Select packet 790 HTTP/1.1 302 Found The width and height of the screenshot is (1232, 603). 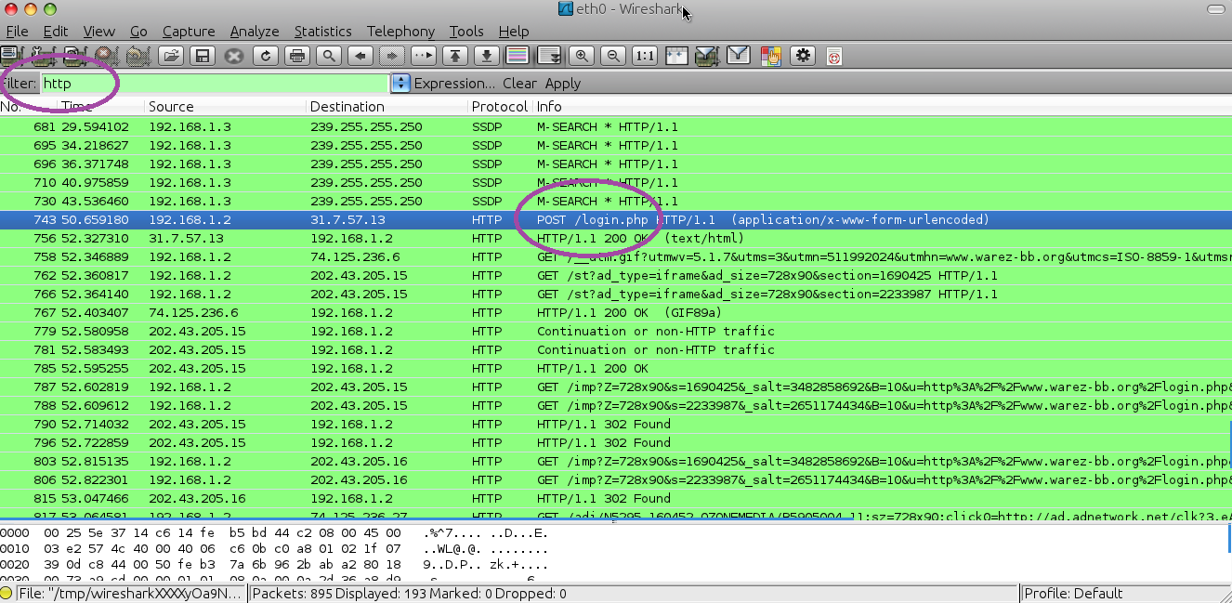616,425
